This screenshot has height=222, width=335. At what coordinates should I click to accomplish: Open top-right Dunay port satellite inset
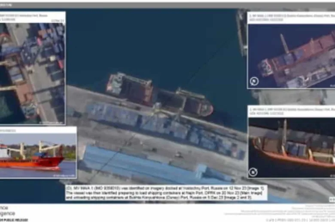[292, 56]
